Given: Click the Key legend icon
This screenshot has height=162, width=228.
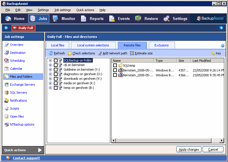Looking at the screenshot, I should tap(213, 53).
